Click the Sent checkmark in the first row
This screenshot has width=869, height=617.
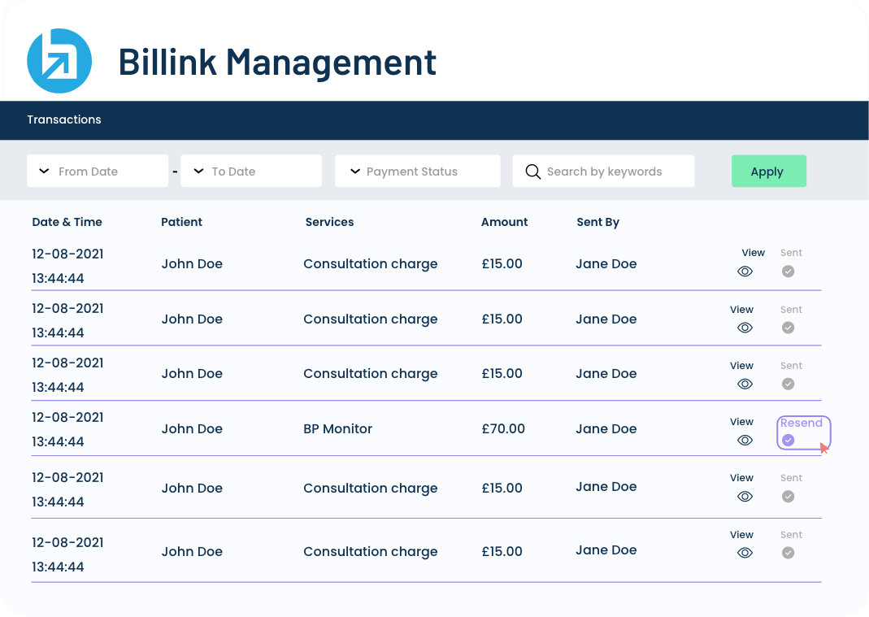pos(788,271)
